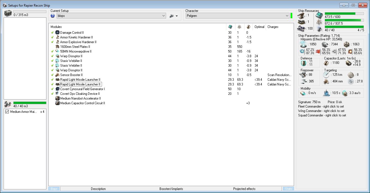Click the Covert Ops Cloaking Device icon
370x193 pixels.
(57, 94)
